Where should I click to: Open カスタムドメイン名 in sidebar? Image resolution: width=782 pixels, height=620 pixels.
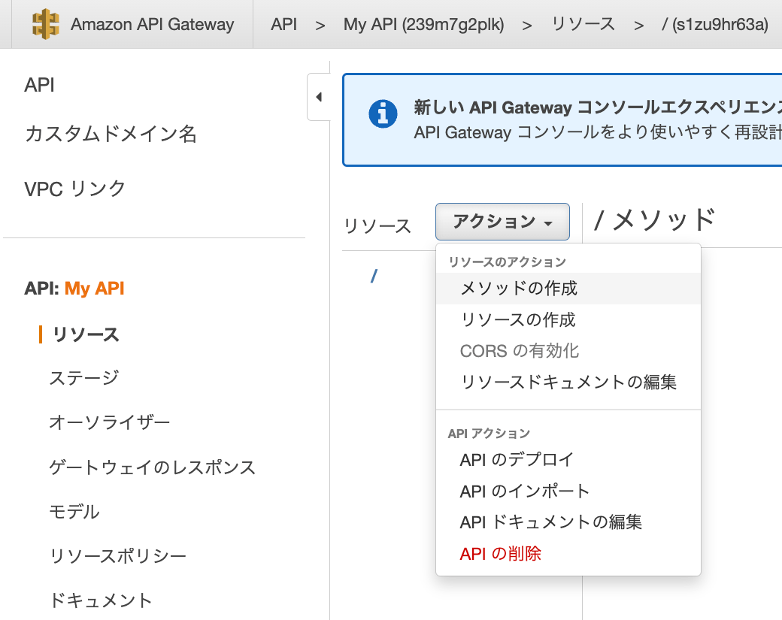pyautogui.click(x=111, y=134)
